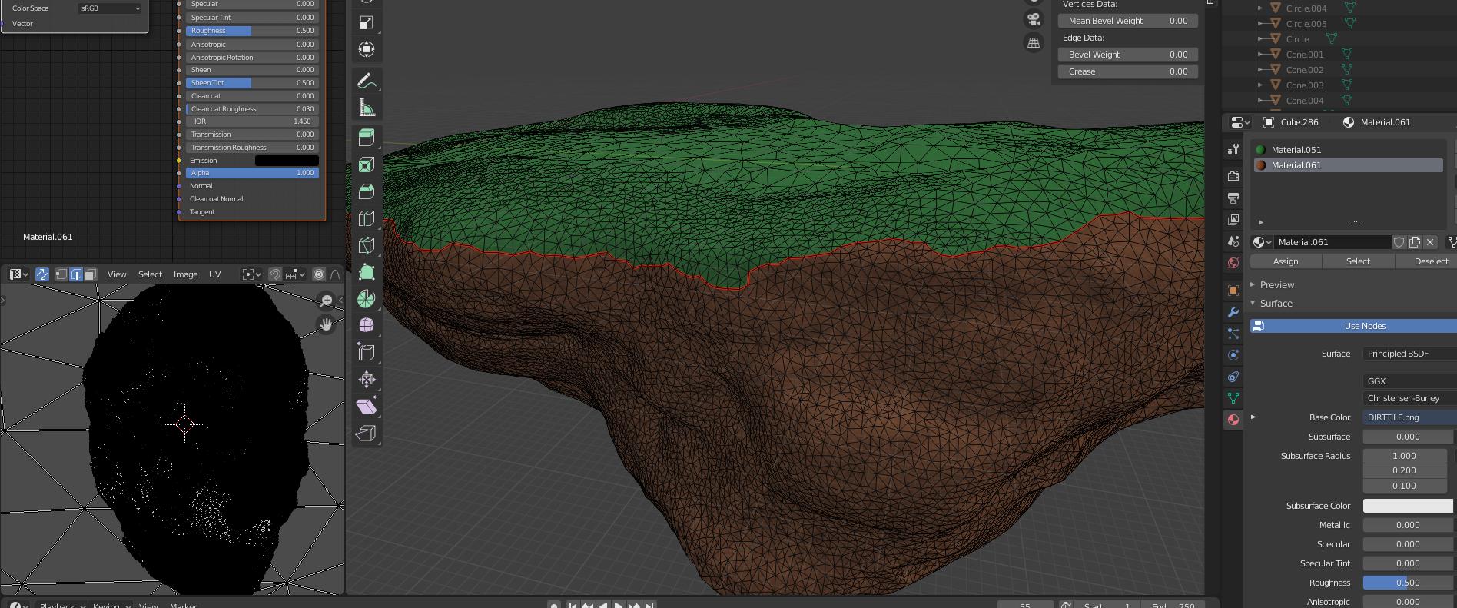Select the Shear tool

(x=367, y=407)
